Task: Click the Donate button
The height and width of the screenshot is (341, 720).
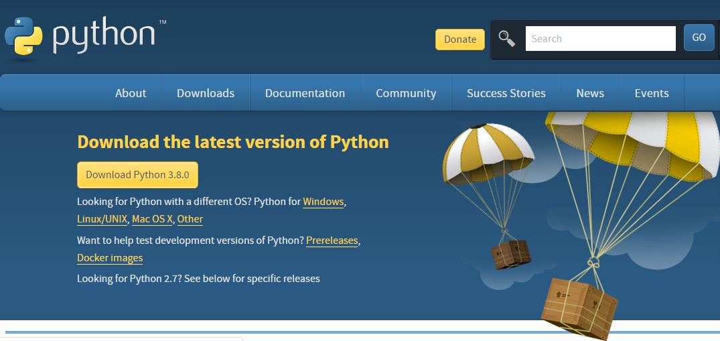Action: 459,40
